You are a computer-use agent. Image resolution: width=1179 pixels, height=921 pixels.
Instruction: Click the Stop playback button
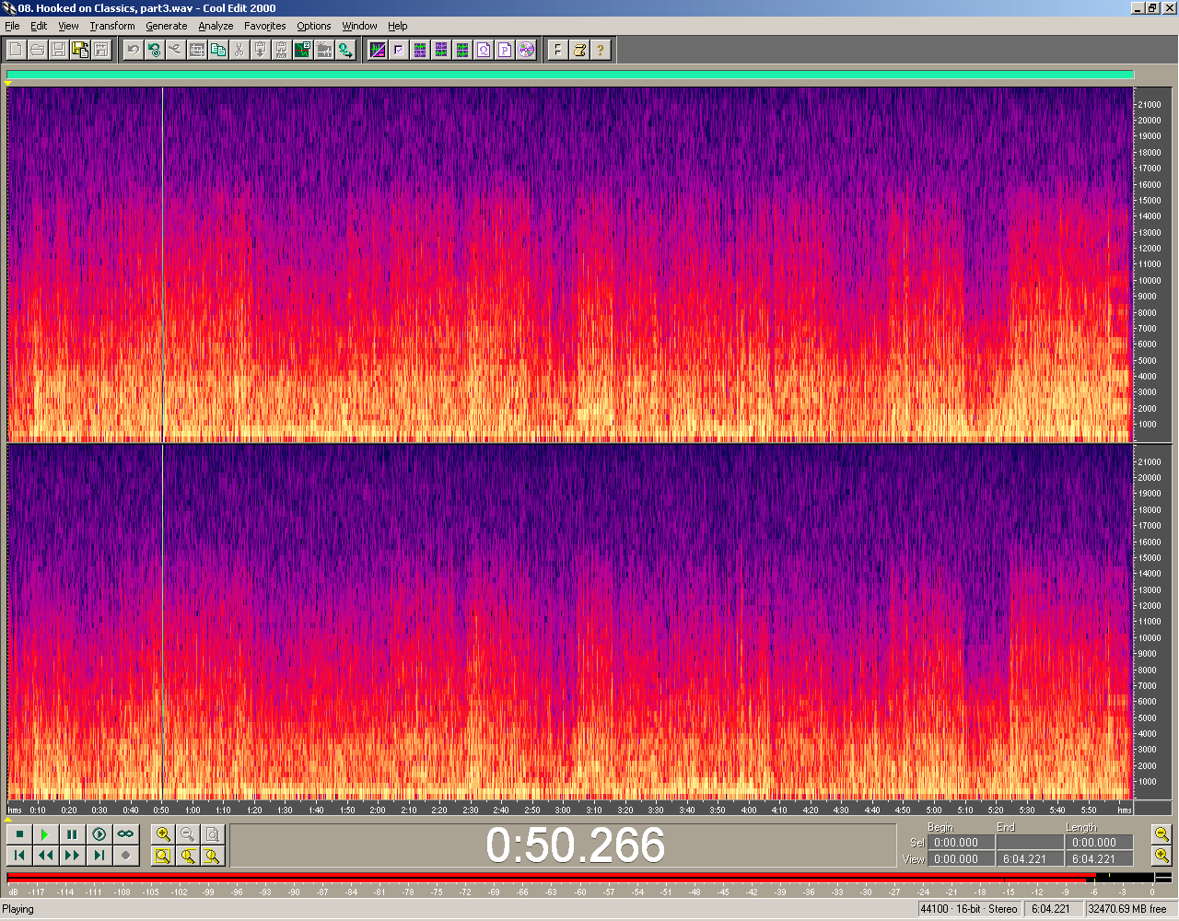coord(19,834)
